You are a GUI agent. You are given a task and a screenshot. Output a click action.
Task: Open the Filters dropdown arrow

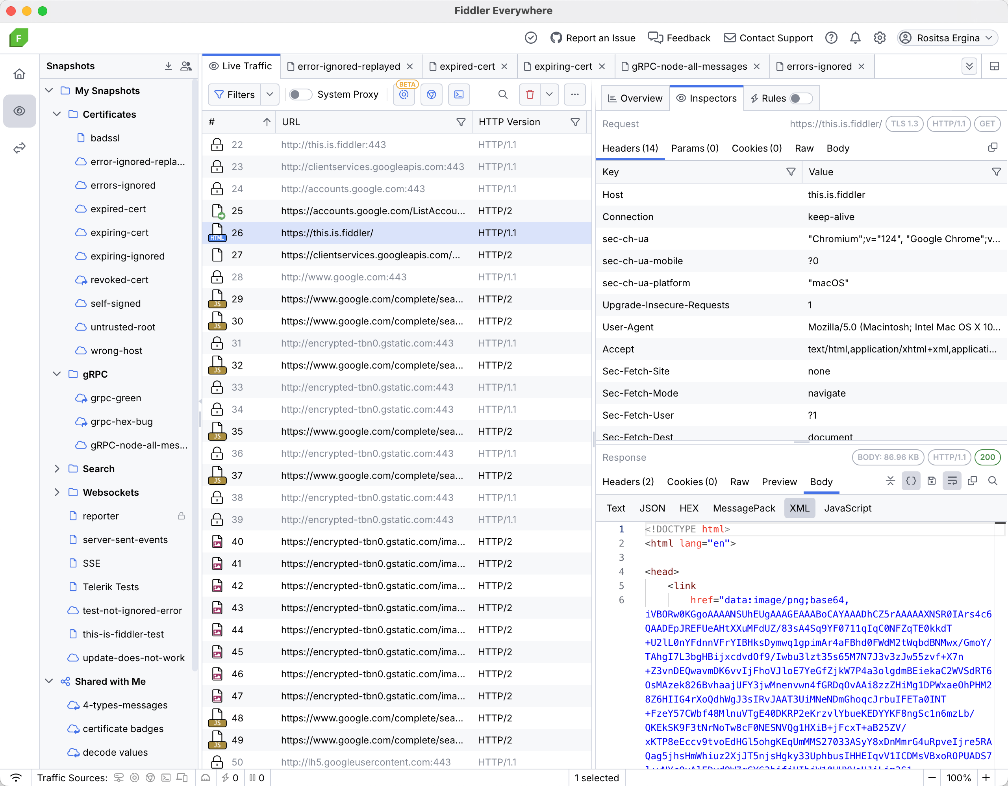tap(270, 94)
